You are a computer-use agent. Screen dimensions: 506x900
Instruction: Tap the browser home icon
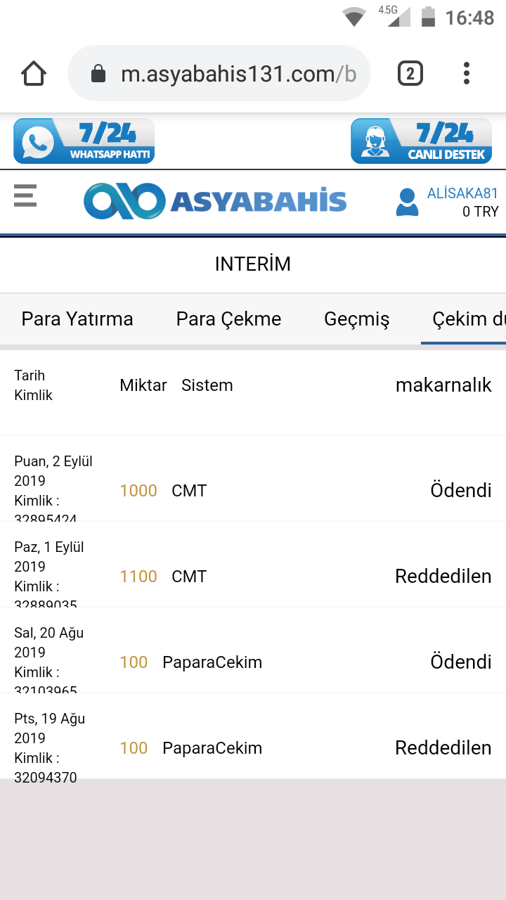click(x=34, y=74)
